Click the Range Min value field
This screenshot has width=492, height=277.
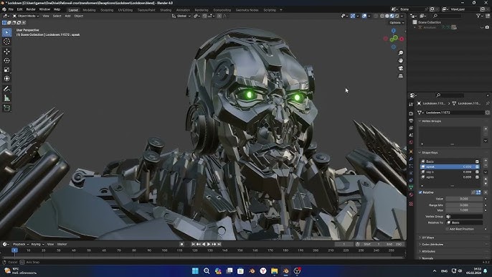tap(464, 205)
